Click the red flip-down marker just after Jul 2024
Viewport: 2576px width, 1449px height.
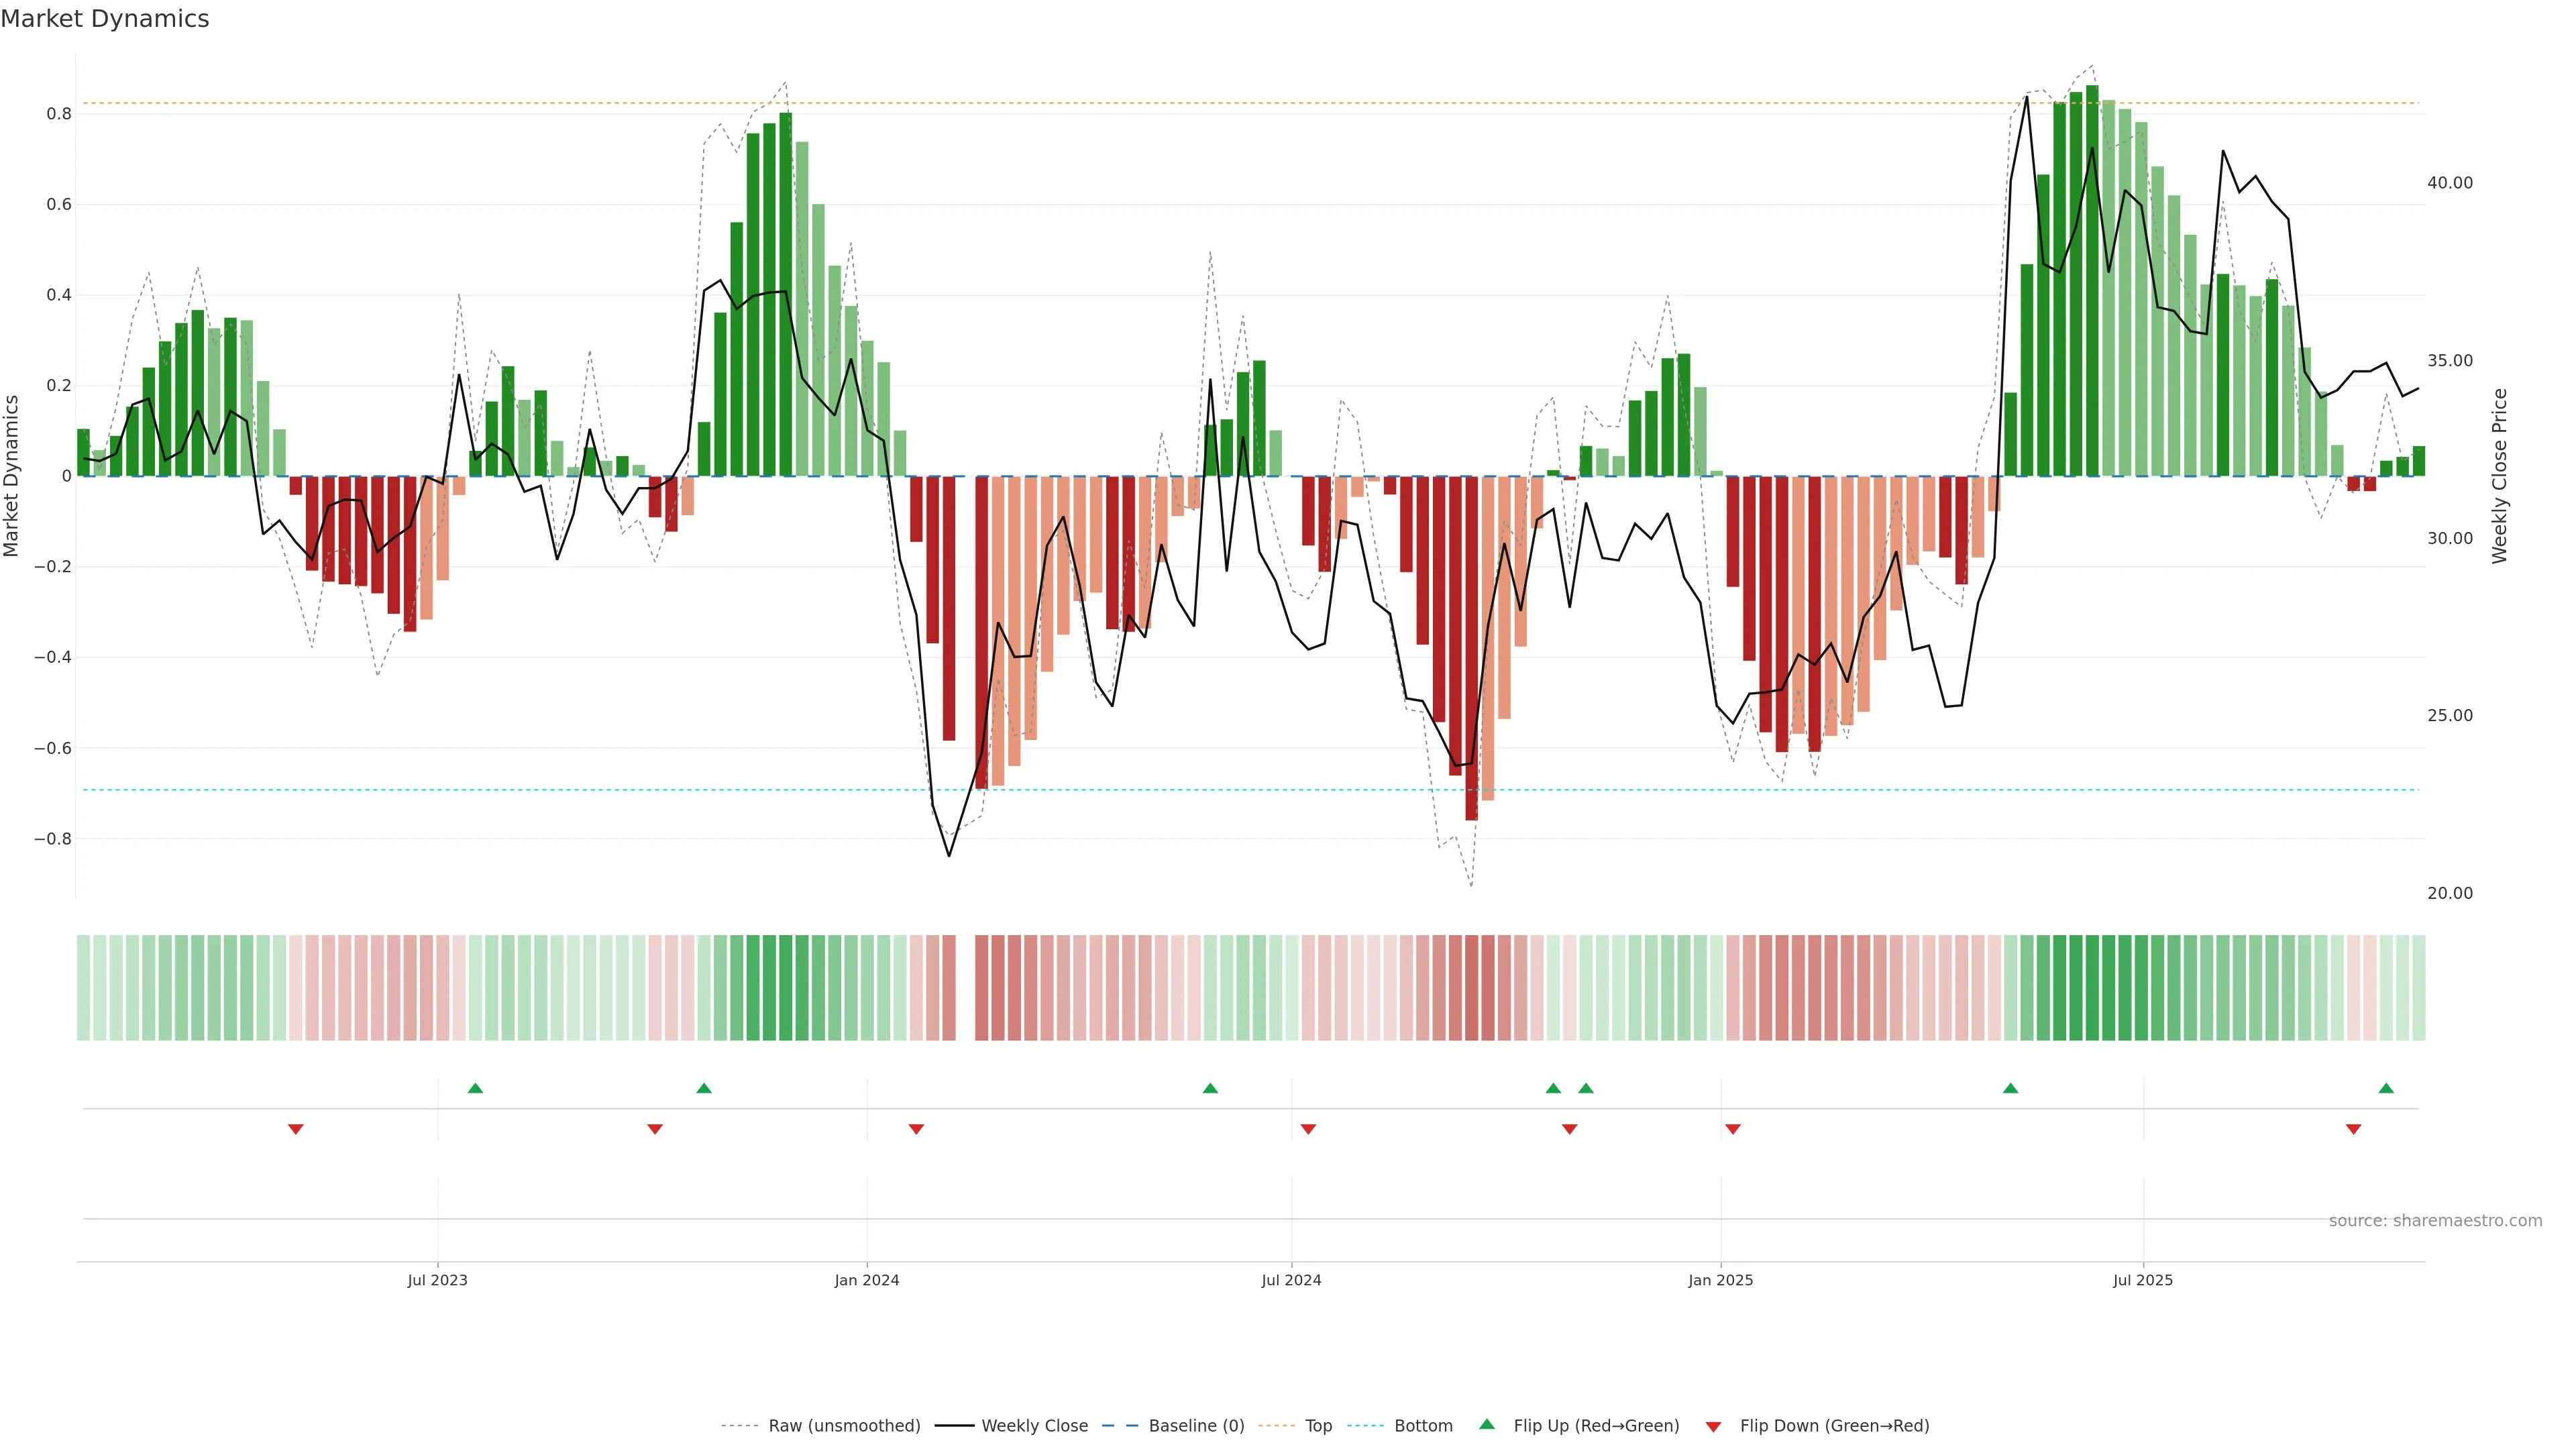pos(1308,1129)
